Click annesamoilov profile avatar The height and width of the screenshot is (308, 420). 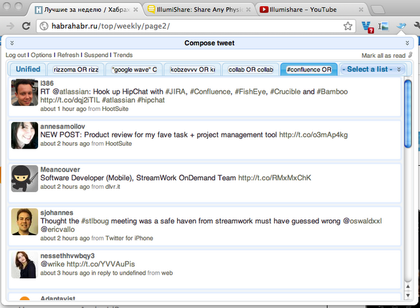[25, 136]
